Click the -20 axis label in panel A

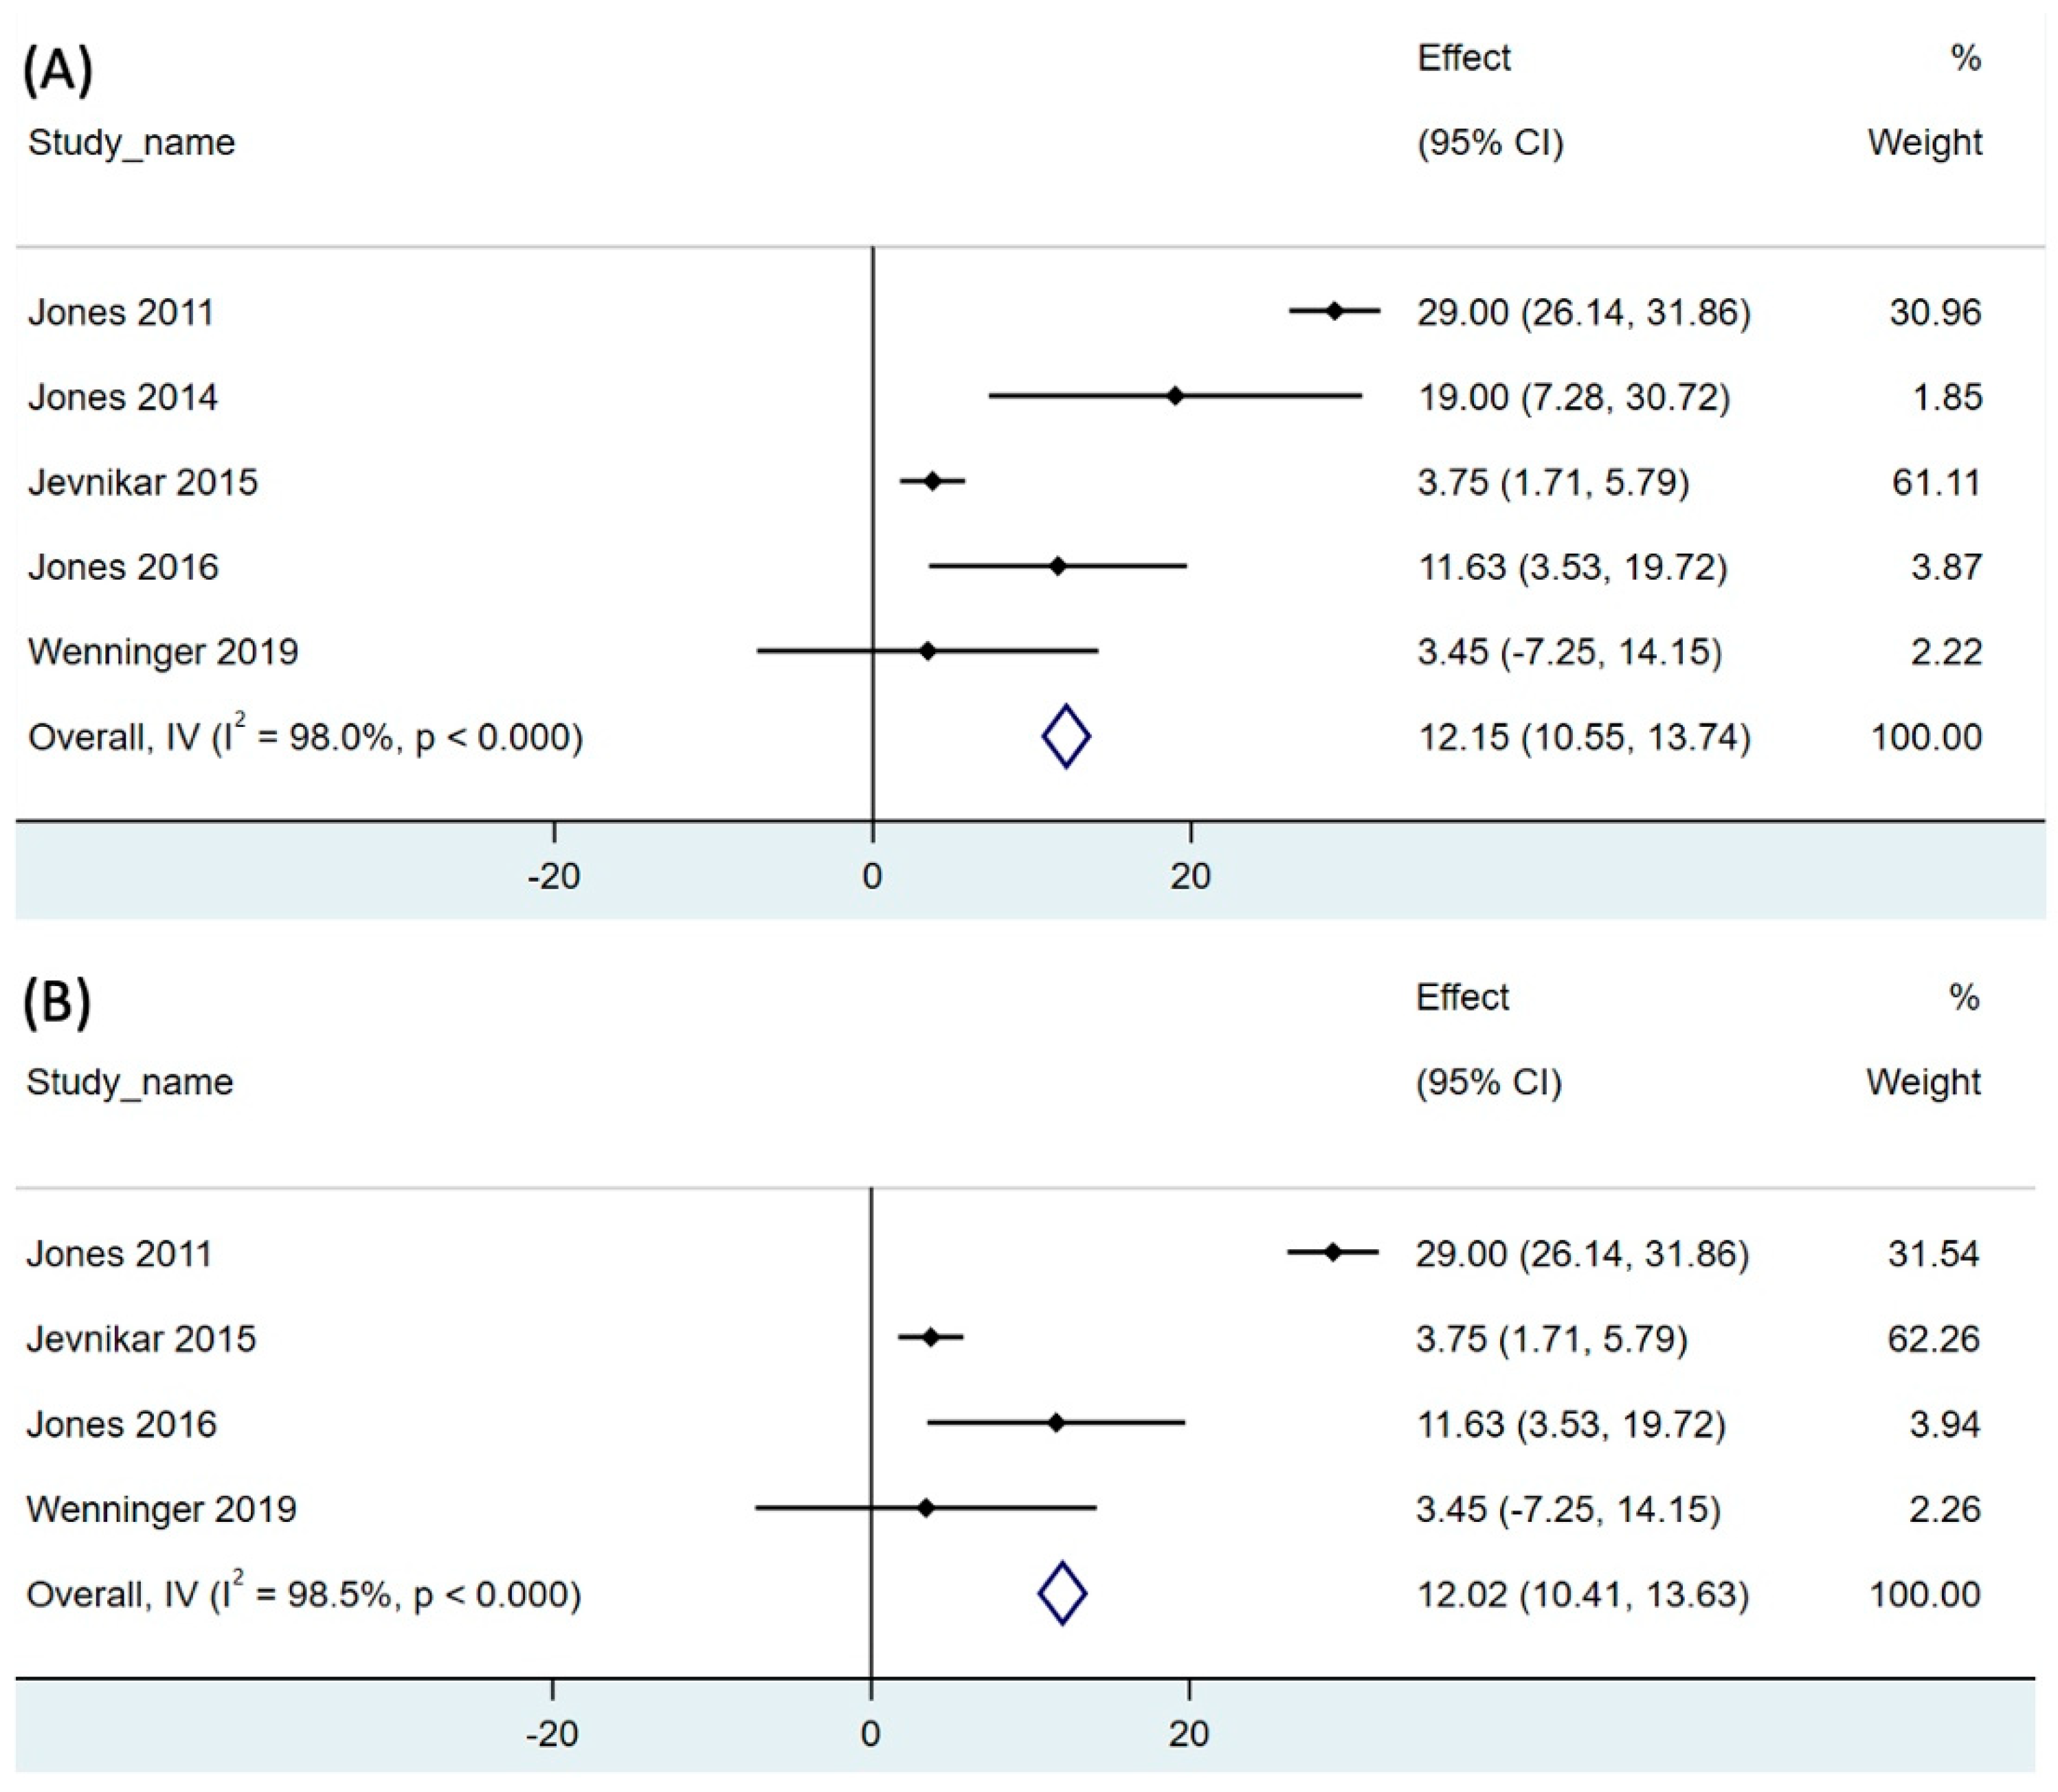pos(554,877)
